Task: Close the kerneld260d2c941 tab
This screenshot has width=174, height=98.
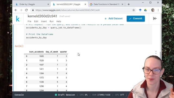Action: click(x=85, y=4)
